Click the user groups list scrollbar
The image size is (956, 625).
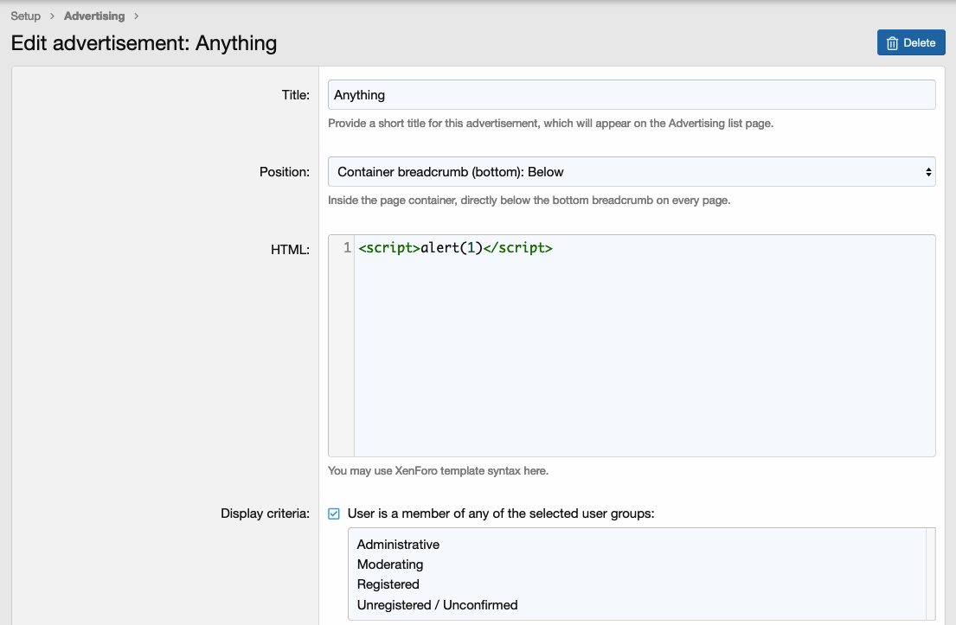click(930, 574)
